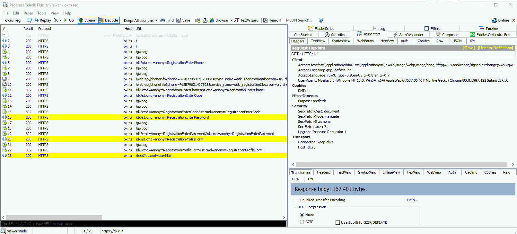This screenshot has width=517, height=234.
Task: Switch to the Filters tab
Action: 432,28
